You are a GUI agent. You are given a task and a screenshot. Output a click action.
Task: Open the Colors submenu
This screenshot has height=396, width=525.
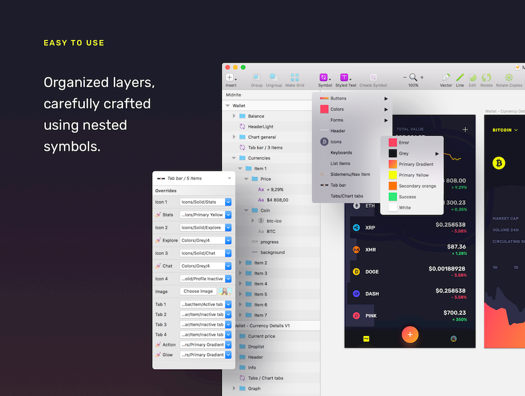(x=351, y=110)
